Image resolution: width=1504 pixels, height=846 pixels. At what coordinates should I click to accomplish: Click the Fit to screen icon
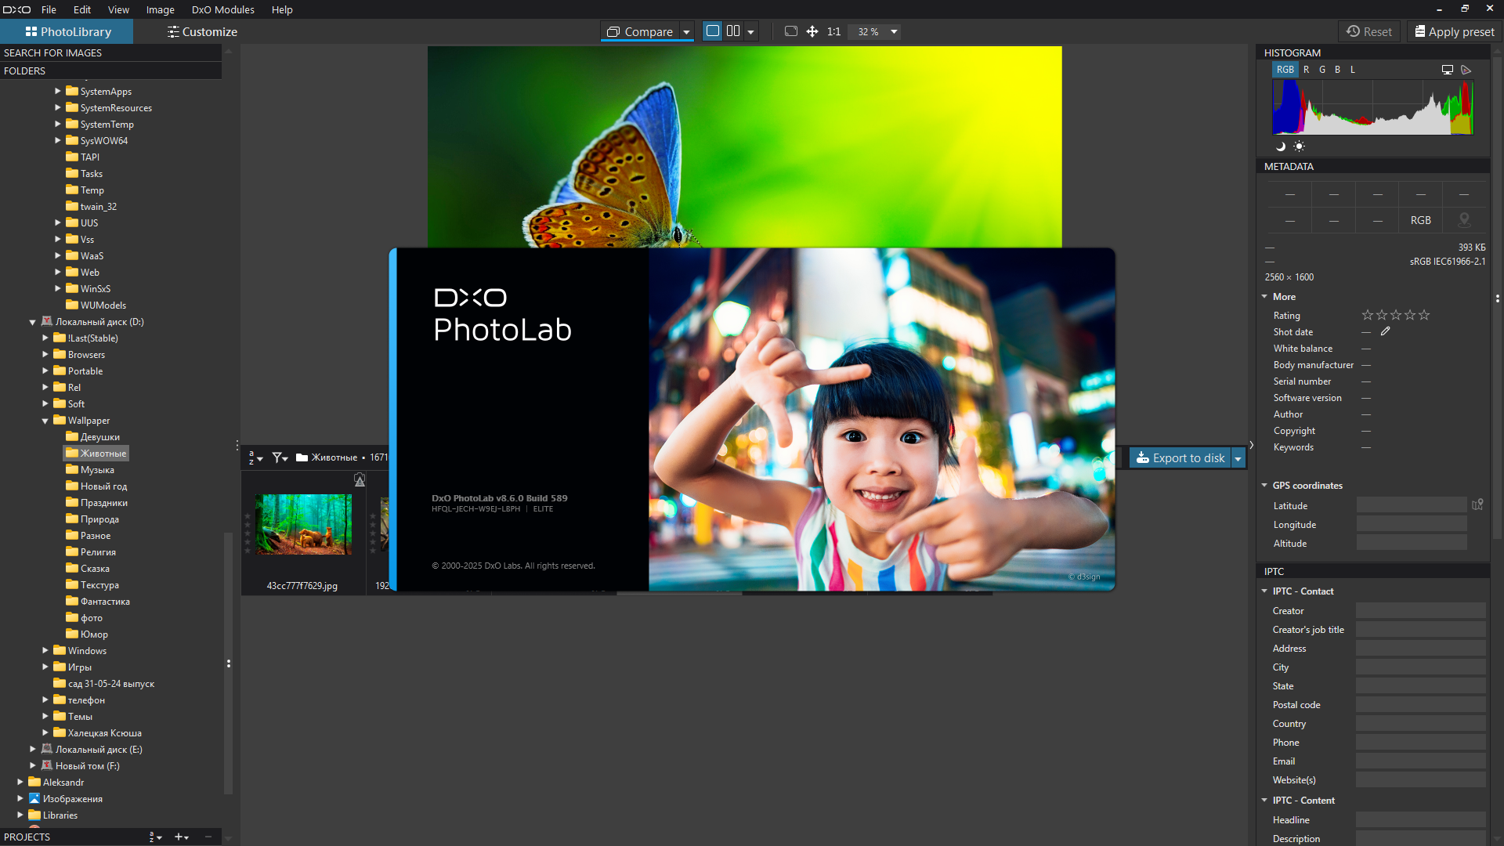pos(791,31)
